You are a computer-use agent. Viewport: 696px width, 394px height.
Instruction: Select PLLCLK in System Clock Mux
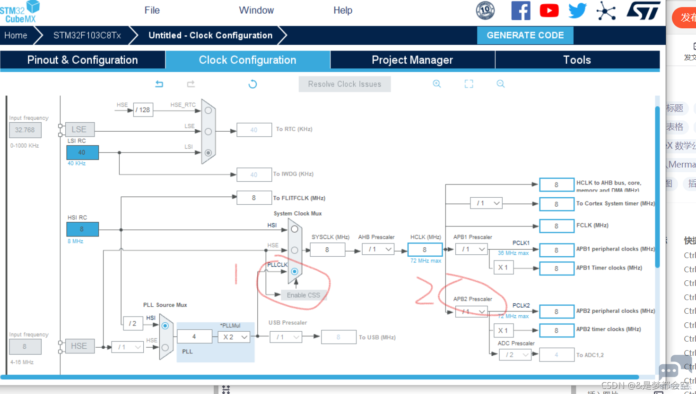(x=295, y=271)
